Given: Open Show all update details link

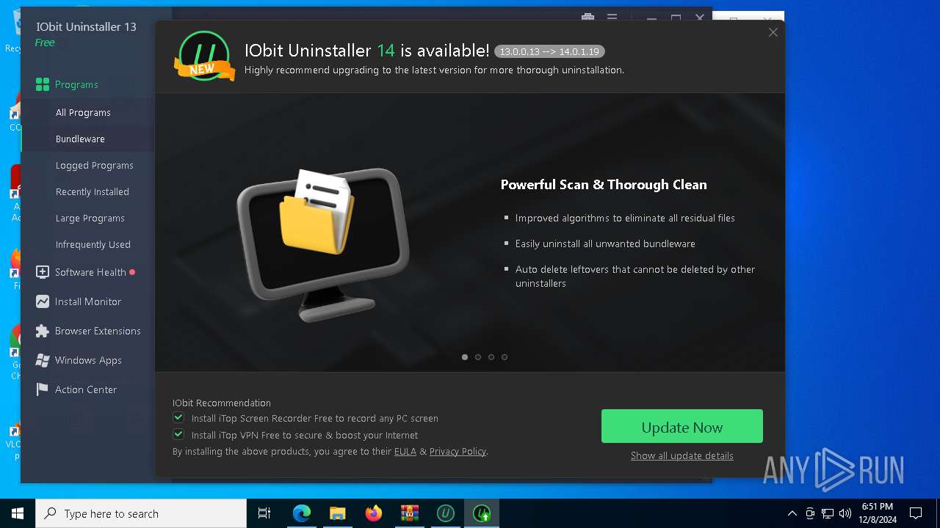Looking at the screenshot, I should click(x=682, y=455).
